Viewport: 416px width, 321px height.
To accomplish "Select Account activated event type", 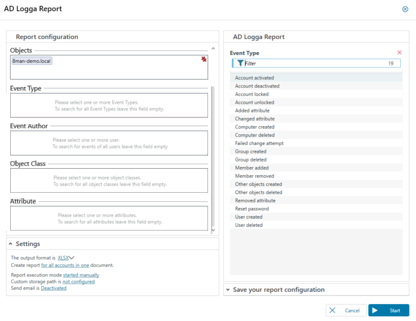I will coord(254,78).
